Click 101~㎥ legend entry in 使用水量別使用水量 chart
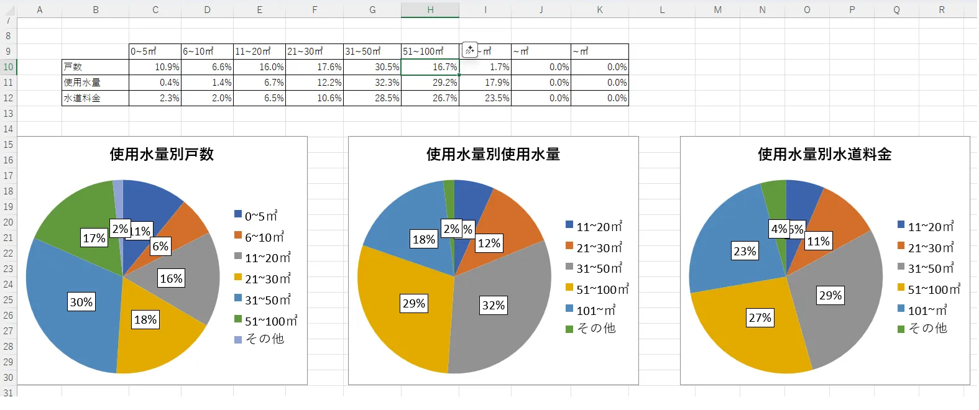 tap(591, 310)
